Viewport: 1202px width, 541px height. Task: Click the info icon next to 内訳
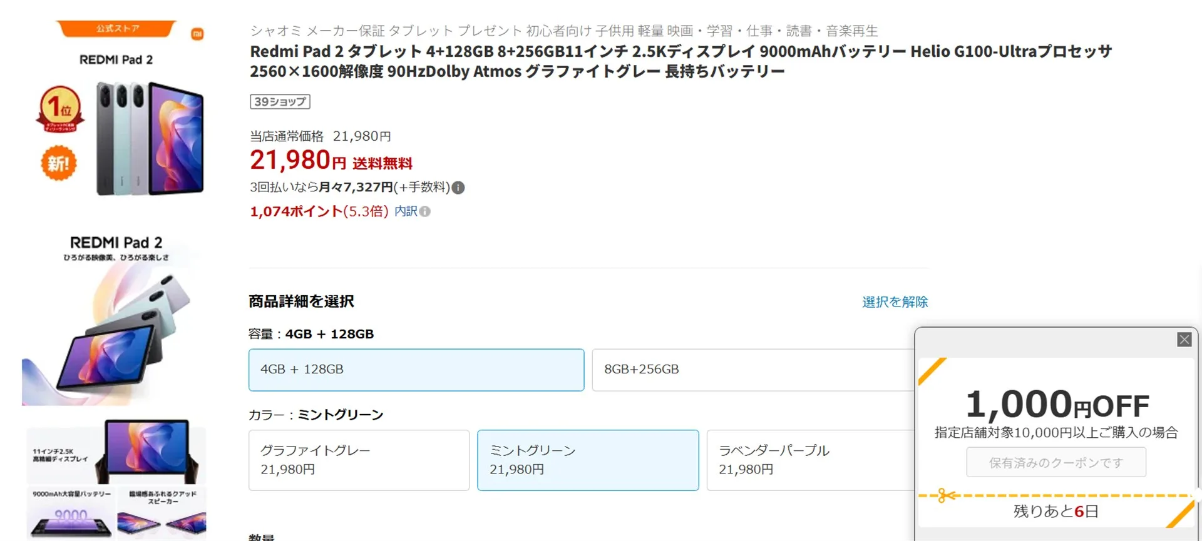pyautogui.click(x=425, y=211)
